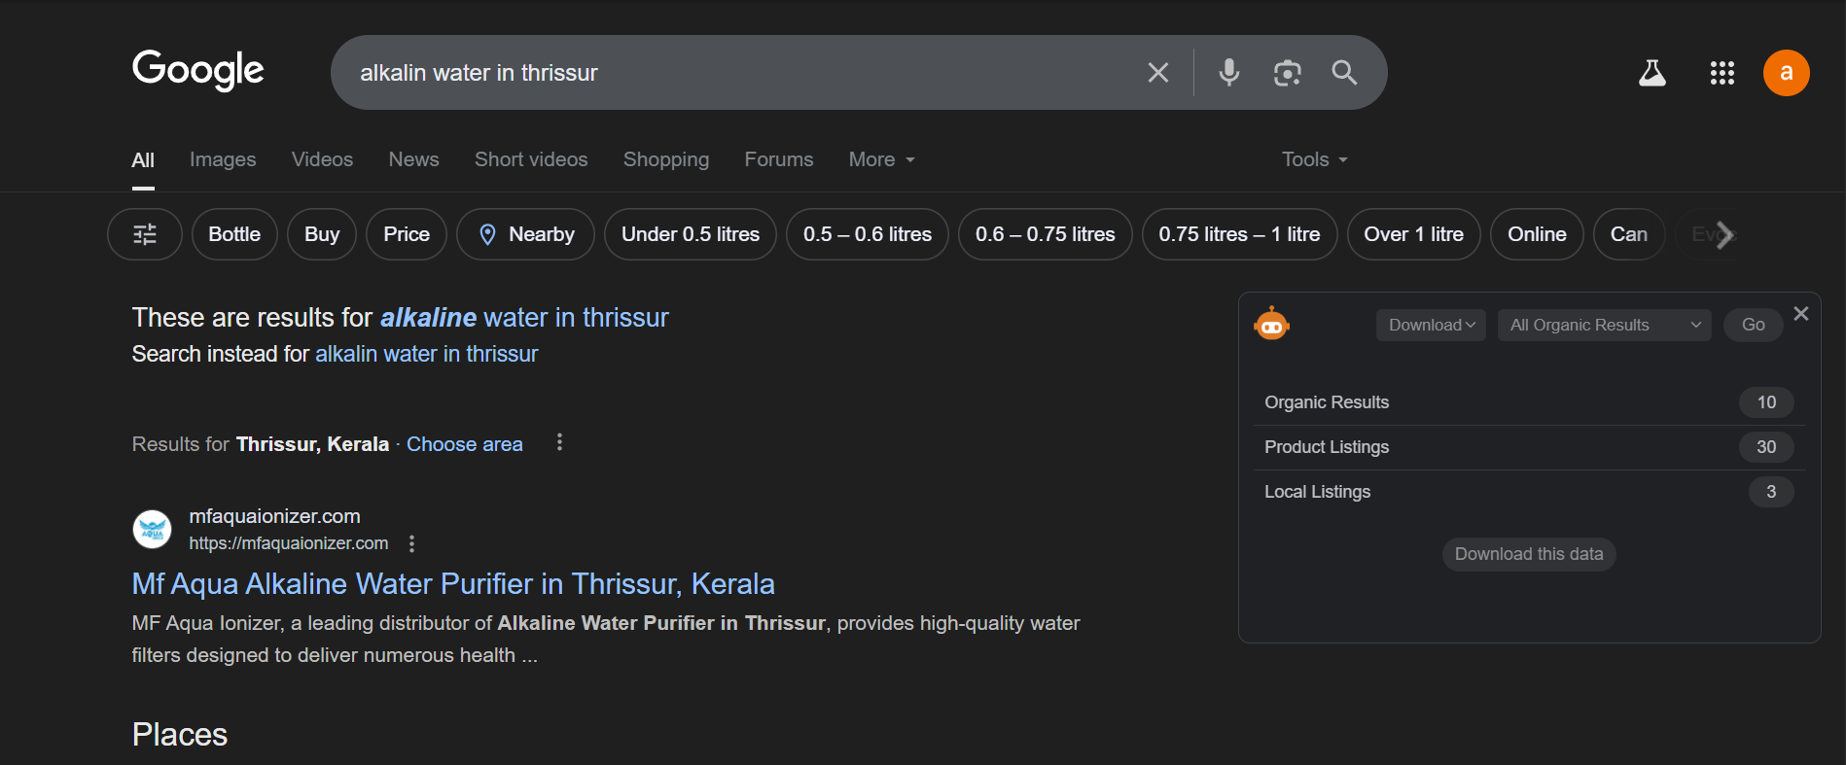Image resolution: width=1846 pixels, height=765 pixels.
Task: Click the Local Listings count 3
Action: 1771,492
